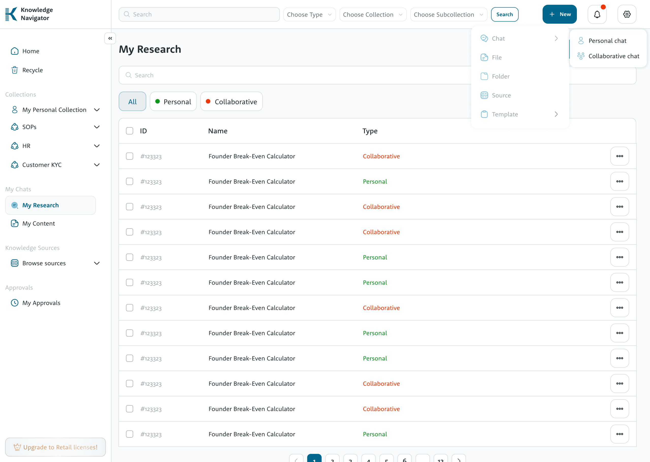This screenshot has height=462, width=650.
Task: Expand the SOPs collection
Action: pyautogui.click(x=97, y=127)
